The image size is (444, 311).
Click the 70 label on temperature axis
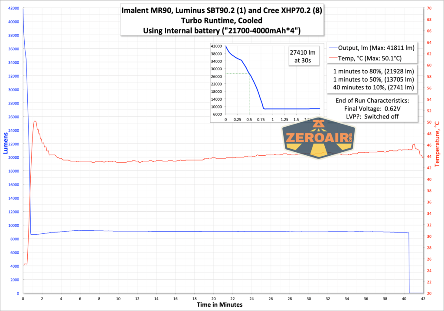429,8
